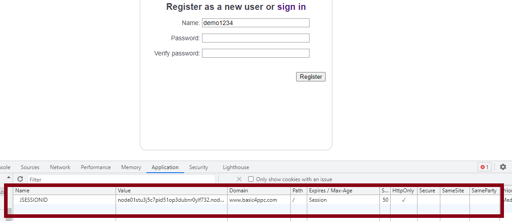Open the Sources tab

tap(30, 167)
